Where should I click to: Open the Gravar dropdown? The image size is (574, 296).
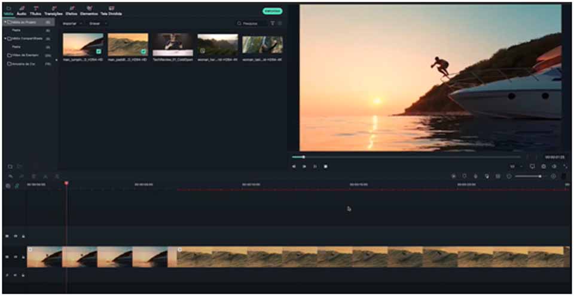coord(97,23)
